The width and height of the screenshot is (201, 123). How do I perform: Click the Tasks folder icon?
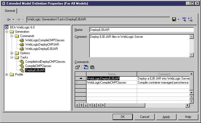click(x=17, y=57)
